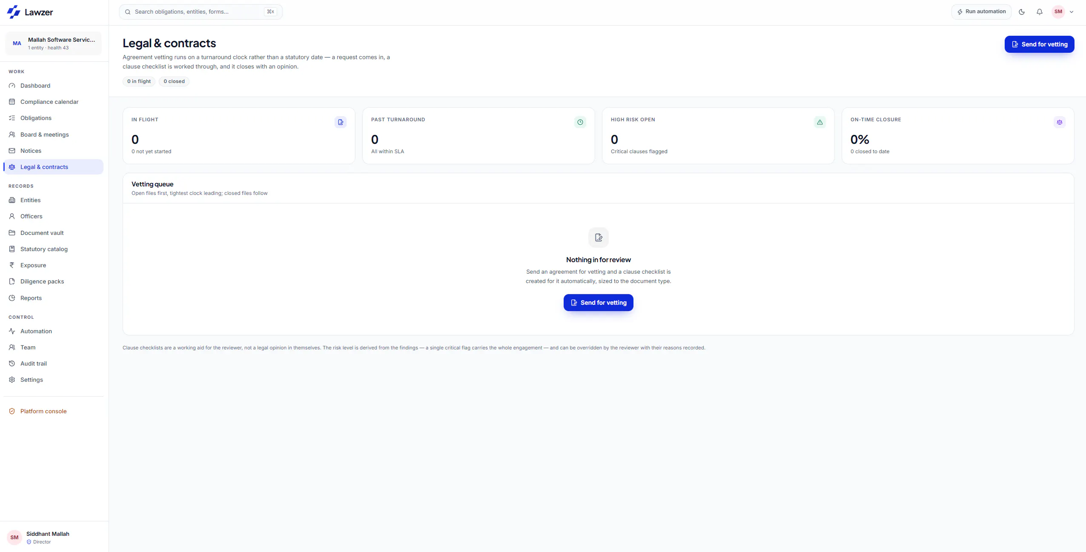Click the Reports pie chart icon
The width and height of the screenshot is (1086, 552).
coord(12,298)
